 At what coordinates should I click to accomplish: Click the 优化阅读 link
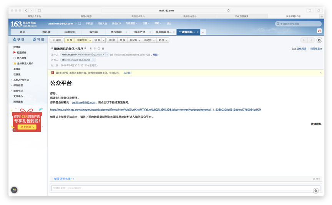[299, 49]
